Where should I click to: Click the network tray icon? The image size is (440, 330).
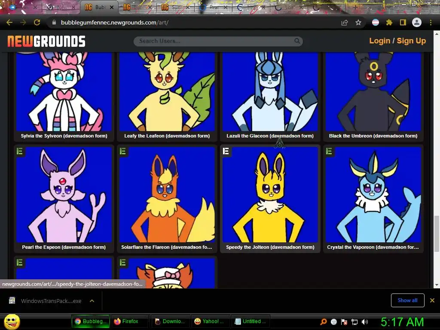[354, 322]
